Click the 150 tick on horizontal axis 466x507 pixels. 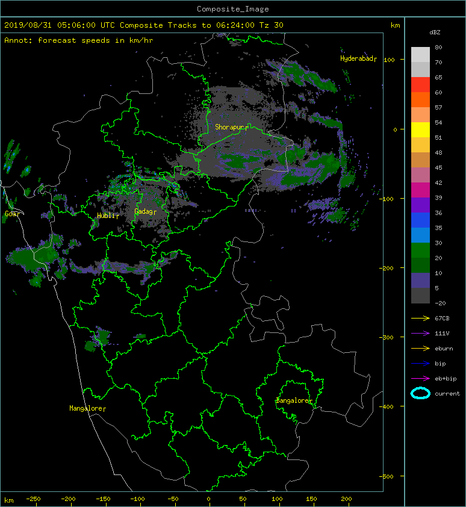(311, 499)
